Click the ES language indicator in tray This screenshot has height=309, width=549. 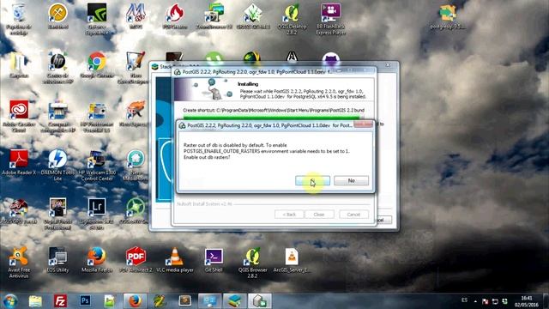pos(464,300)
